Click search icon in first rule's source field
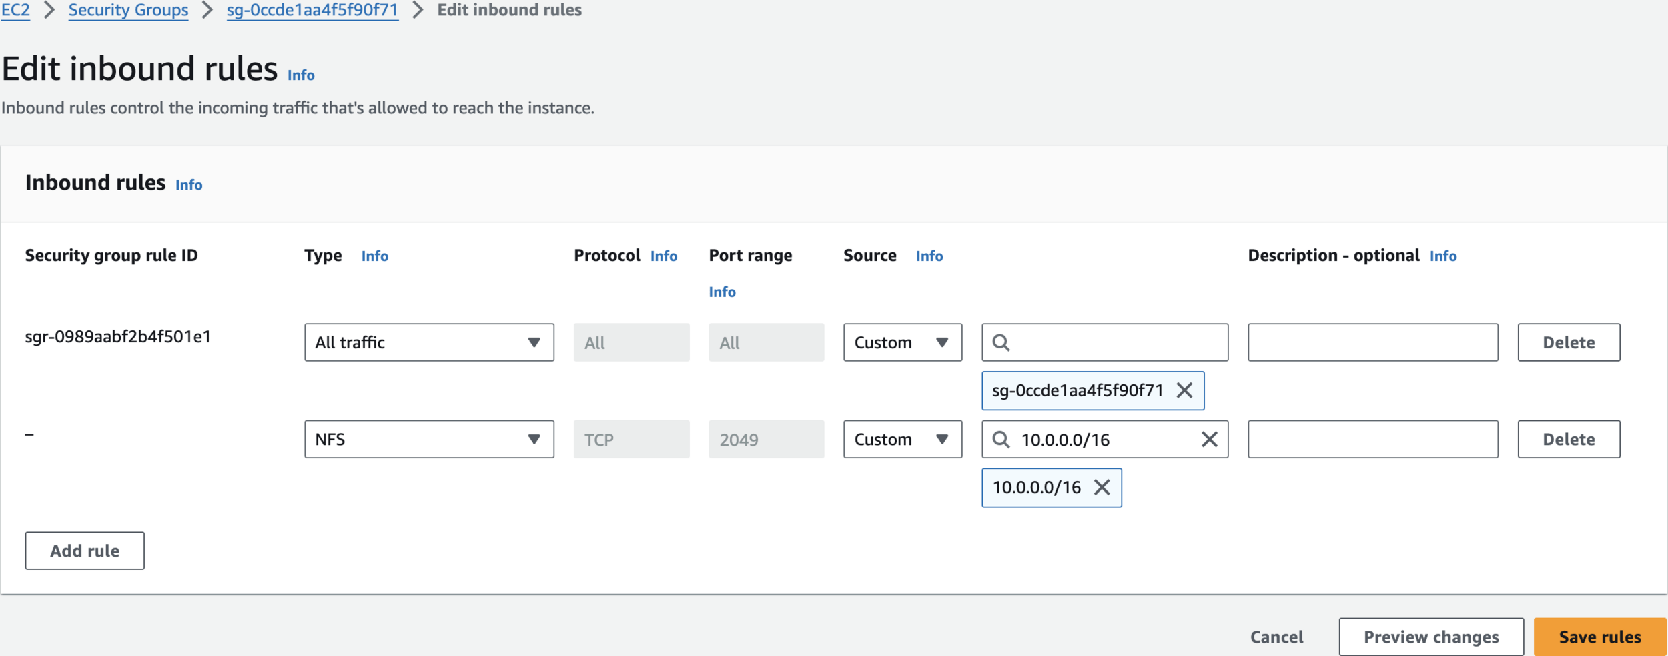This screenshot has height=656, width=1668. coord(1001,343)
